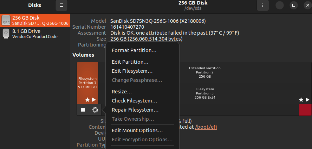Select the Extended Partition 2 block

coord(205,72)
